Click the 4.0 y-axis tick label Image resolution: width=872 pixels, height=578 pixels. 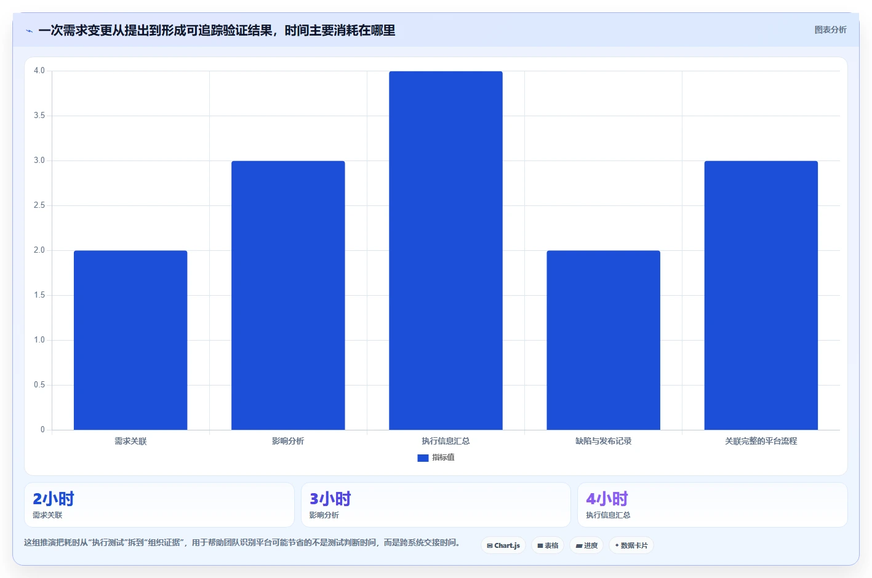coord(39,71)
